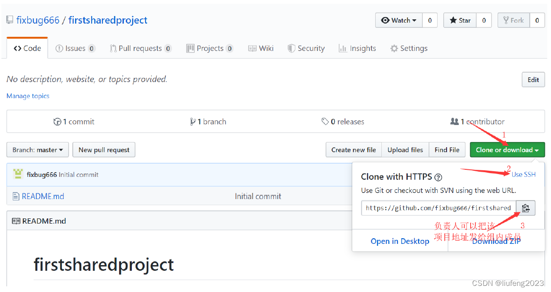View the 0 releases page
The width and height of the screenshot is (551, 292).
(343, 122)
